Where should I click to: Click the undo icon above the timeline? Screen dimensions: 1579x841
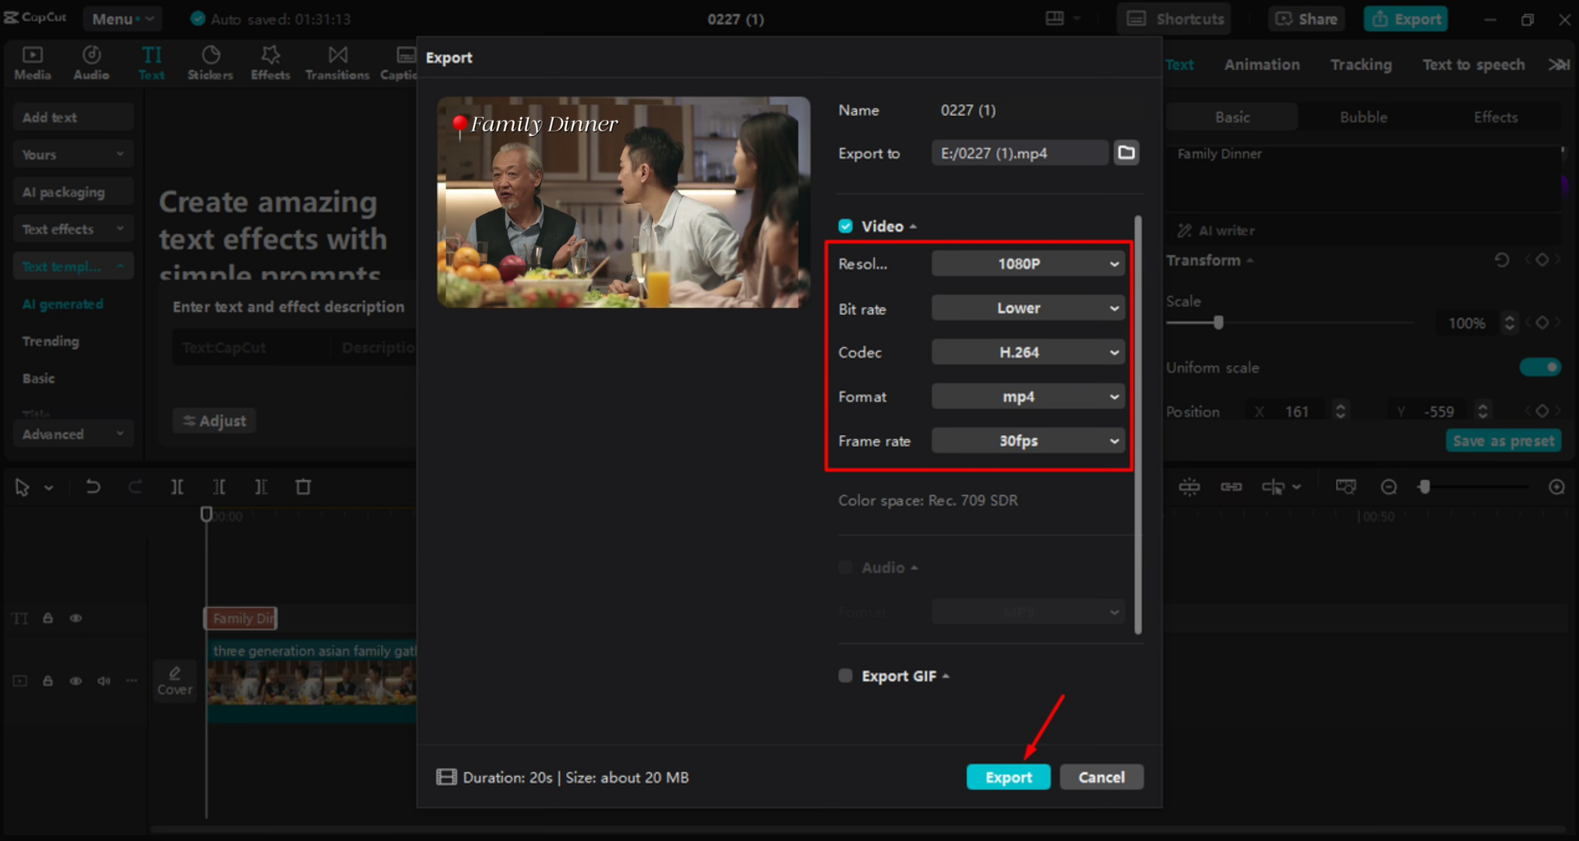93,486
